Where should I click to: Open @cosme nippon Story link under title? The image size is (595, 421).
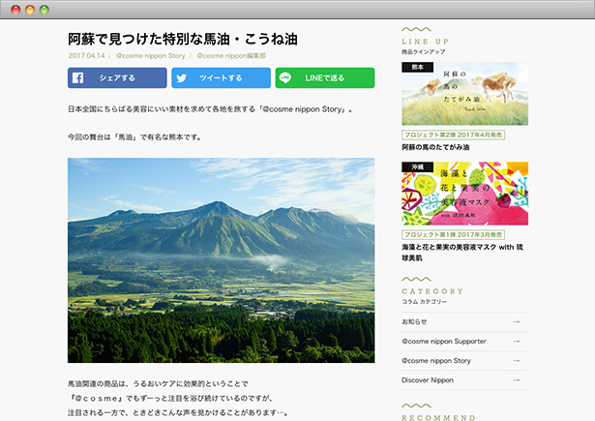pyautogui.click(x=150, y=56)
